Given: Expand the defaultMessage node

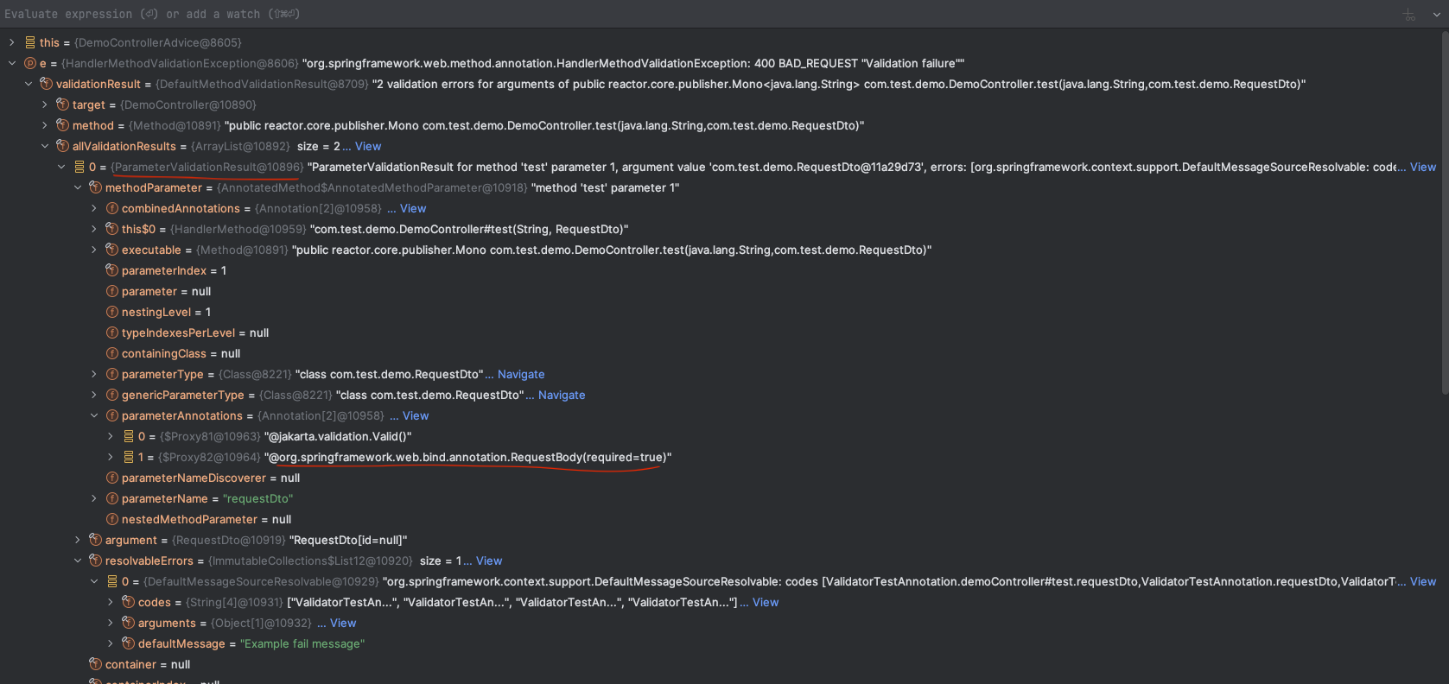Looking at the screenshot, I should tap(111, 643).
